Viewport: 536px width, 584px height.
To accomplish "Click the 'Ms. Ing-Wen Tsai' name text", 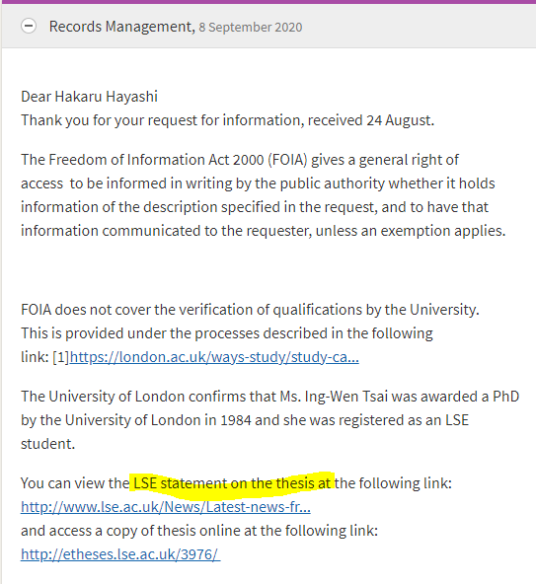I will click(334, 397).
